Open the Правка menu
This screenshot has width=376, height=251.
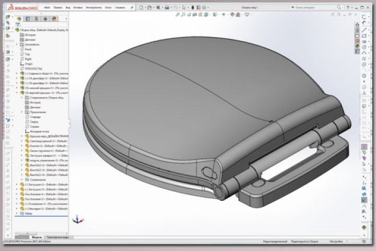(x=57, y=8)
